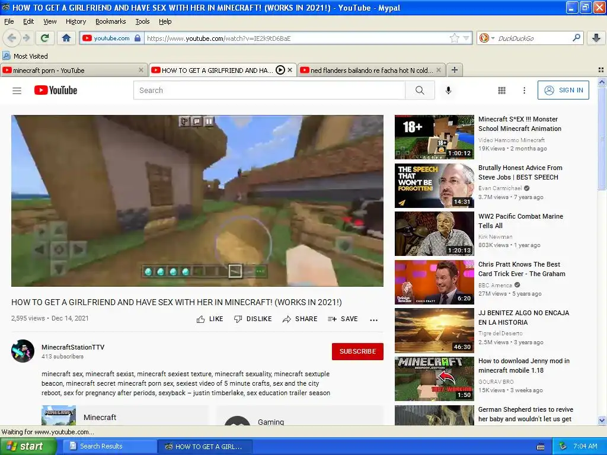Open the Windows start button

(x=28, y=447)
